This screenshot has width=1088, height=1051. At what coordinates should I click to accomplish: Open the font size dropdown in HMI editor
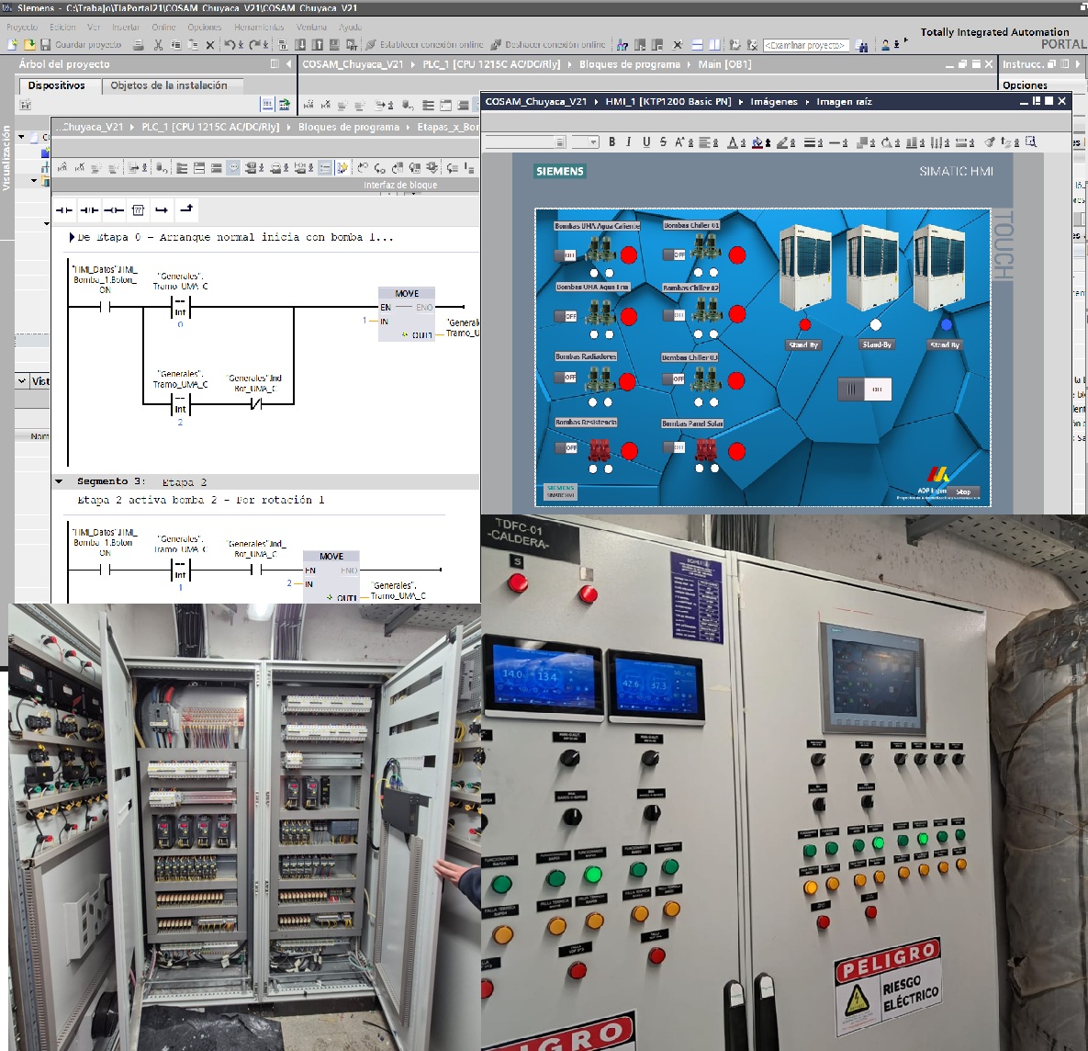click(593, 142)
